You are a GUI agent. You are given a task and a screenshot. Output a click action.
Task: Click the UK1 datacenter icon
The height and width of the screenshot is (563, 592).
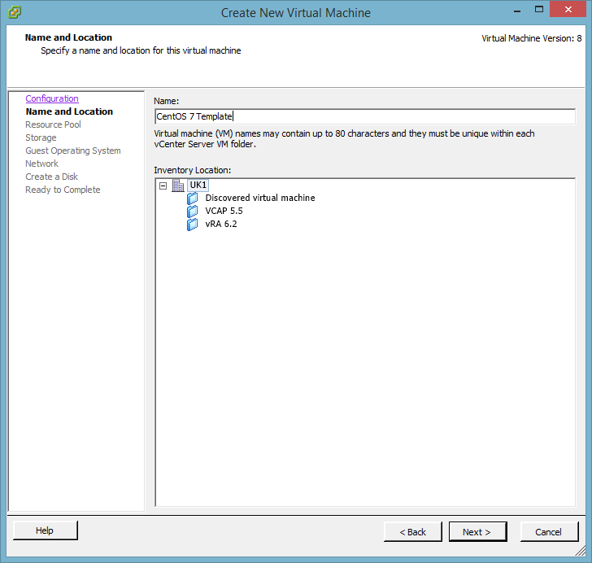pos(178,185)
